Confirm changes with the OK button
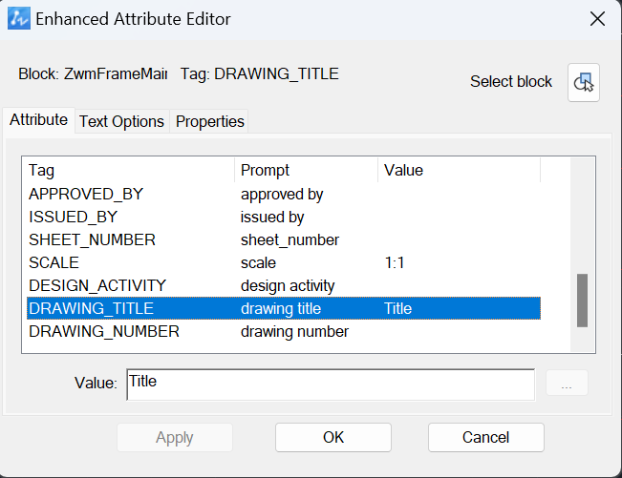This screenshot has width=622, height=478. tap(333, 438)
